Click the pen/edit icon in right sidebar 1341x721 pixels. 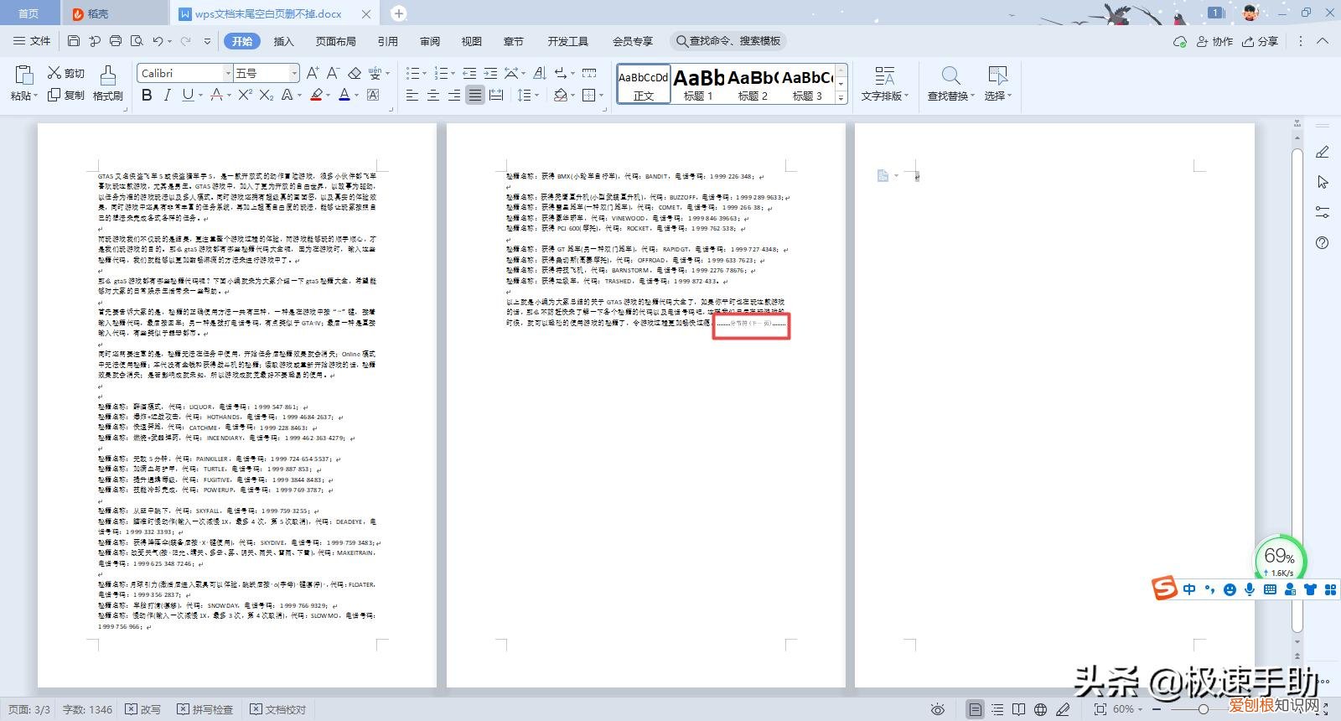[1323, 152]
